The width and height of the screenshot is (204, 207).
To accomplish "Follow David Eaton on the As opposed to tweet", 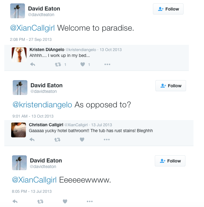I will (x=171, y=86).
